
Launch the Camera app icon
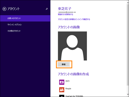[x=62, y=82]
